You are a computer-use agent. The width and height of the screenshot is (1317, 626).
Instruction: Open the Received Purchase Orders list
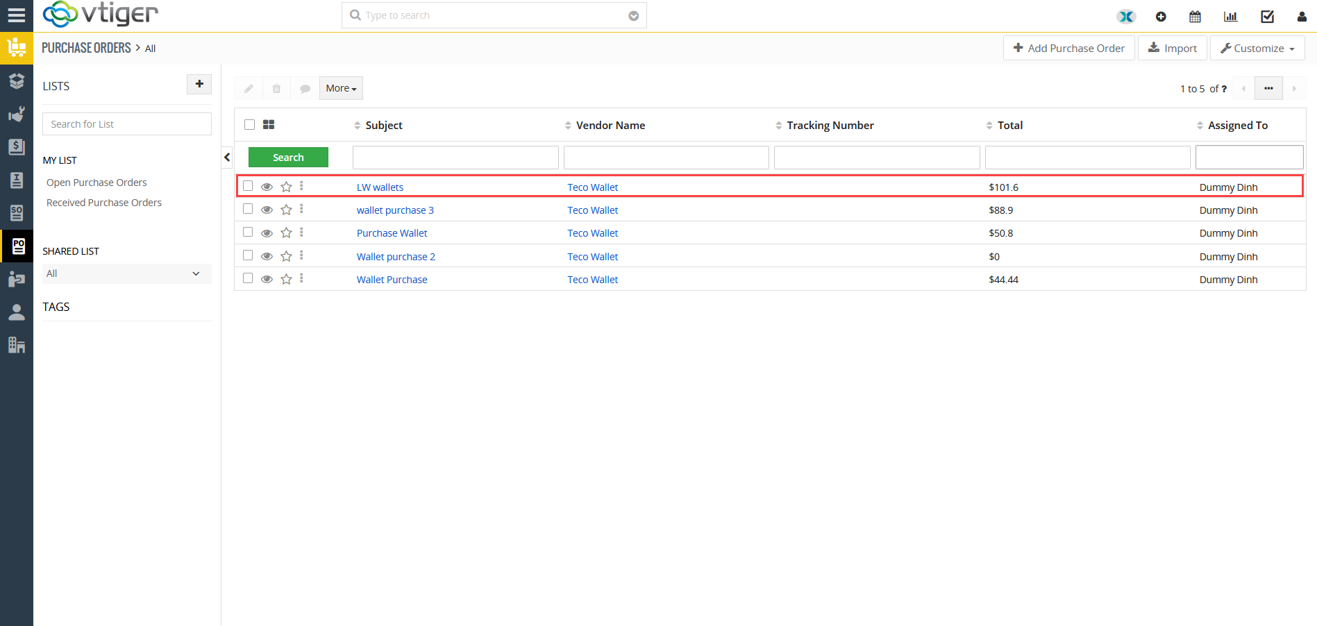[104, 203]
